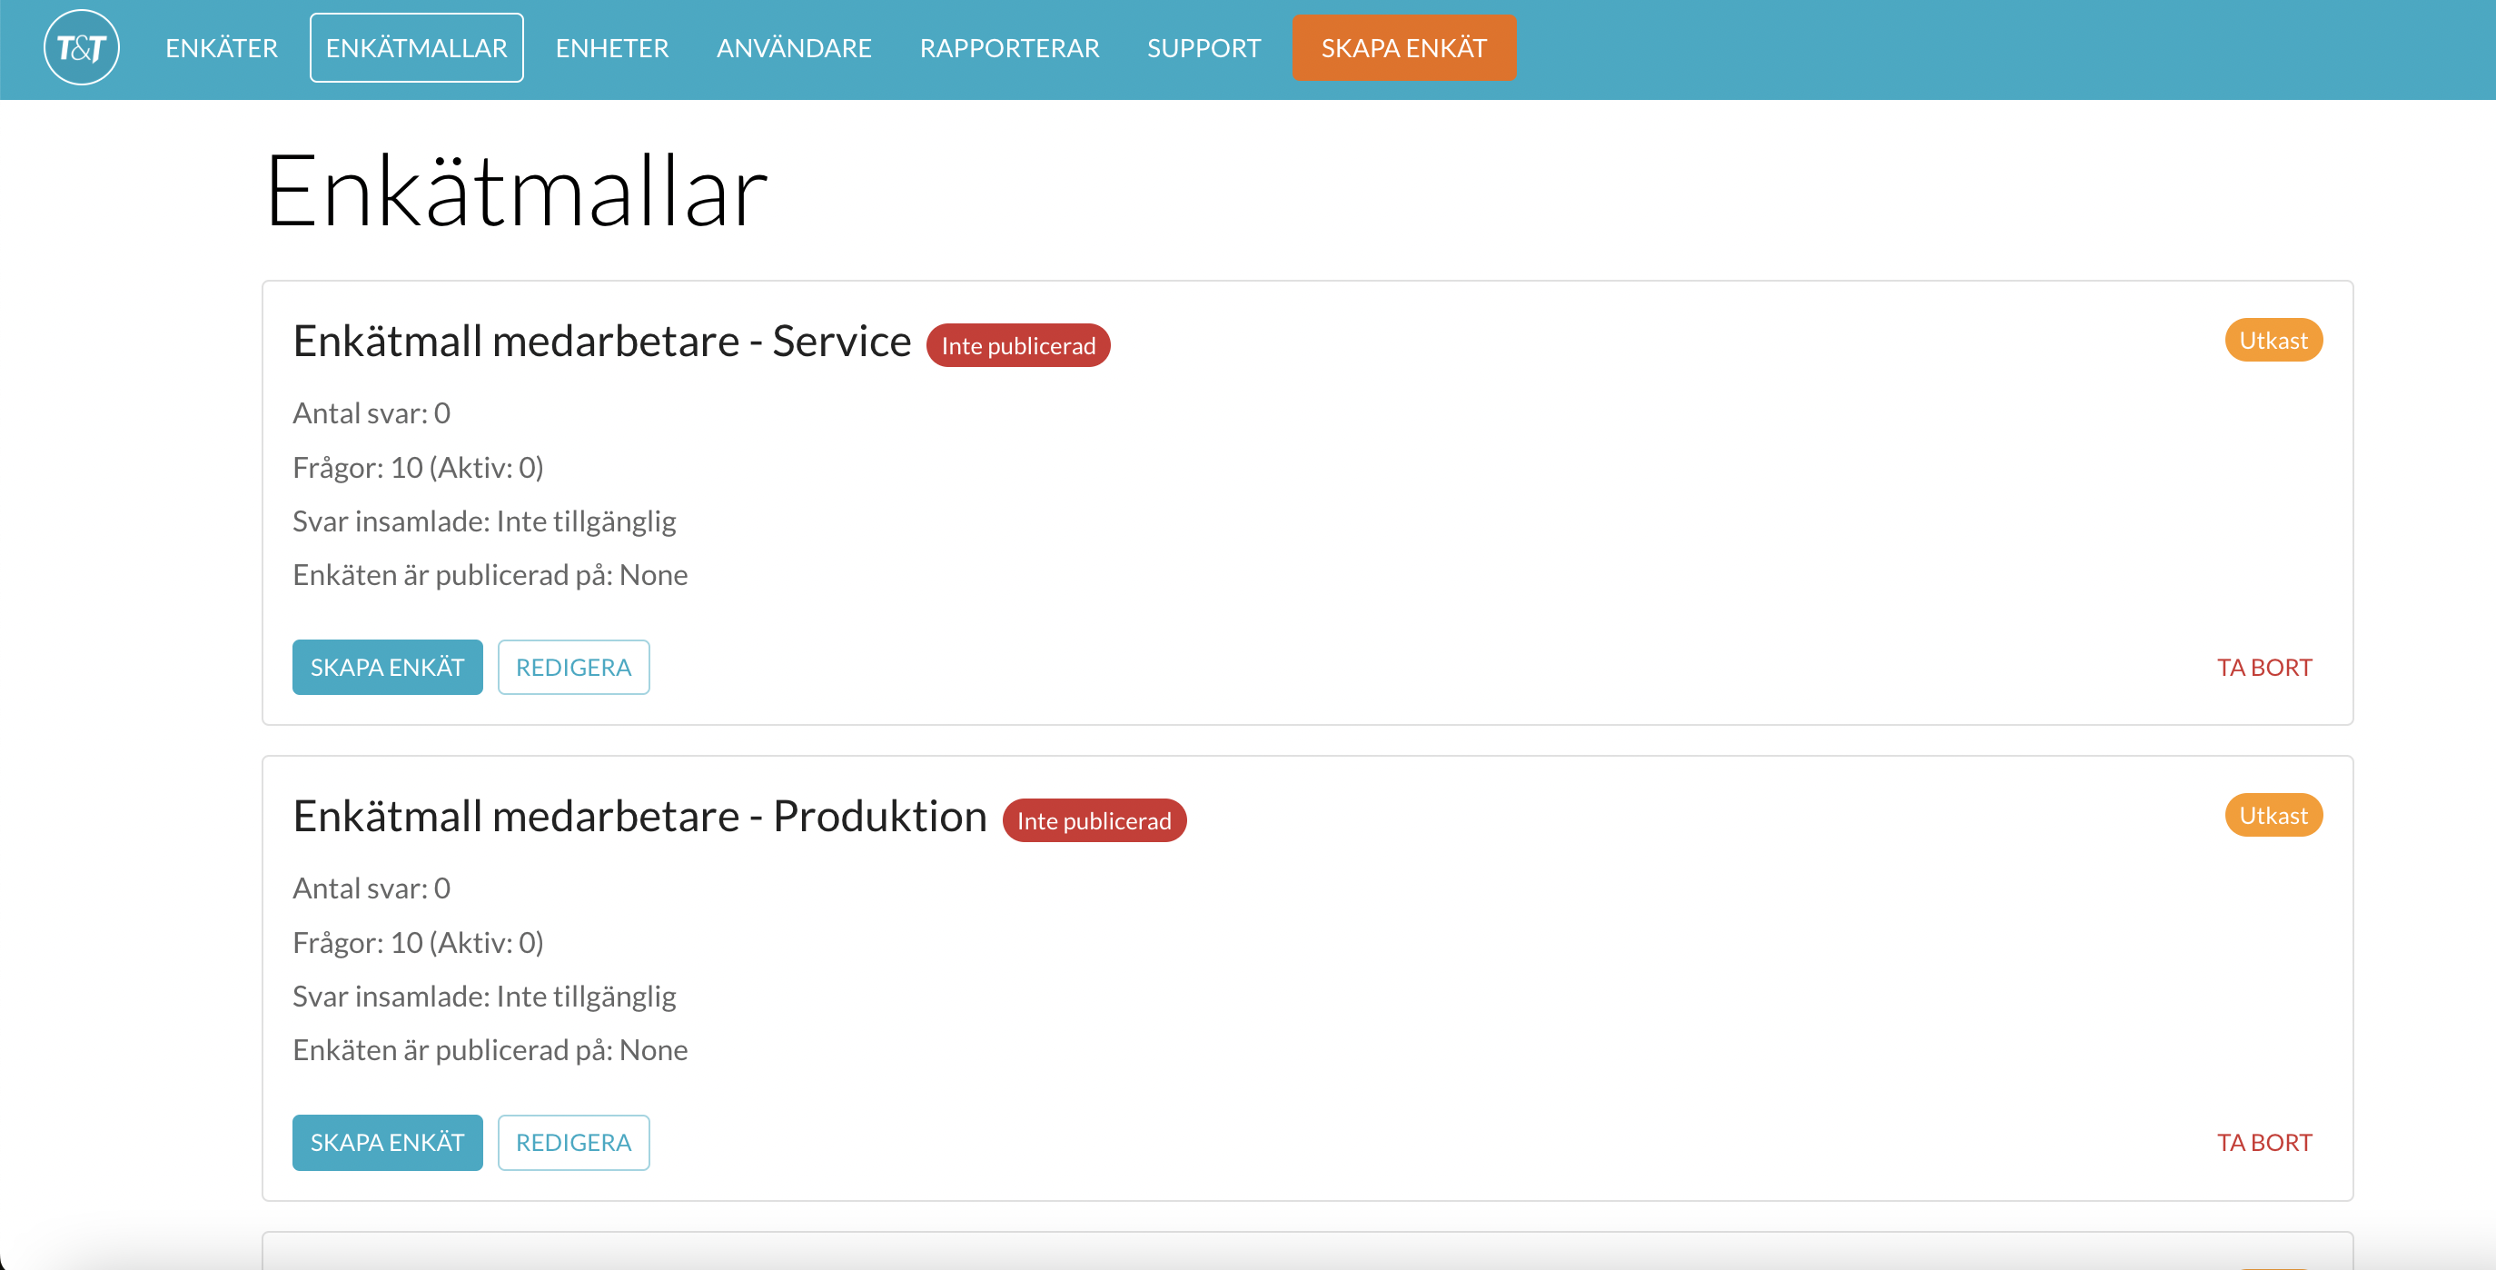Viewport: 2496px width, 1270px height.
Task: Navigate to Rapporterar section
Action: 1009,47
